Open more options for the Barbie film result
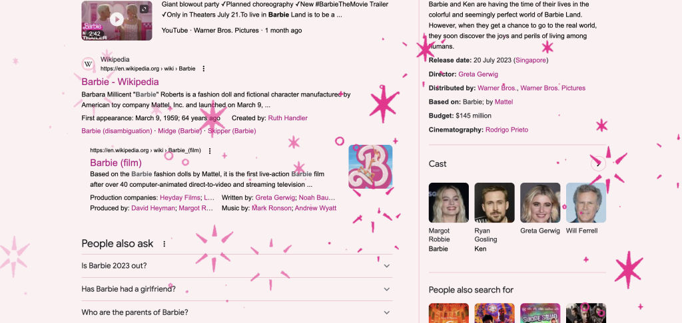 point(210,151)
